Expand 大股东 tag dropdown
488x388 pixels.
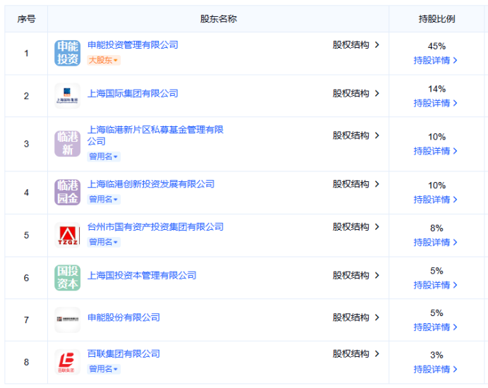coord(104,60)
